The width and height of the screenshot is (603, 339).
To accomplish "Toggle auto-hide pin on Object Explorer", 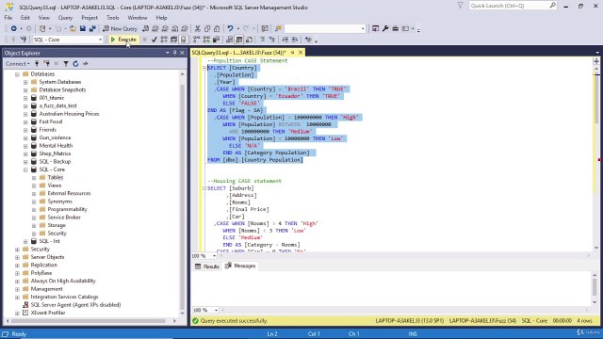I will [174, 53].
